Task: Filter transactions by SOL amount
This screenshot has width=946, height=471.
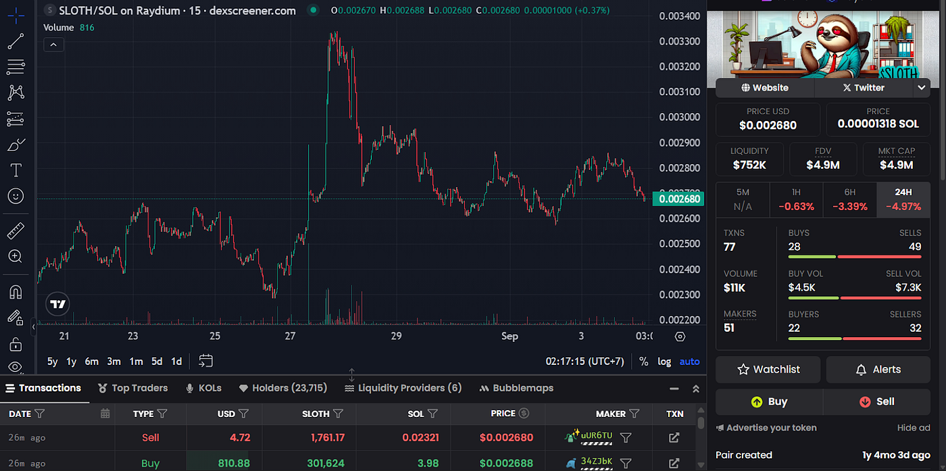Action: pos(432,414)
